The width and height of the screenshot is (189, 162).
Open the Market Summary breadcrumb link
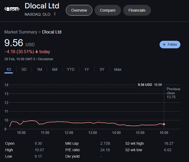[x=21, y=32]
